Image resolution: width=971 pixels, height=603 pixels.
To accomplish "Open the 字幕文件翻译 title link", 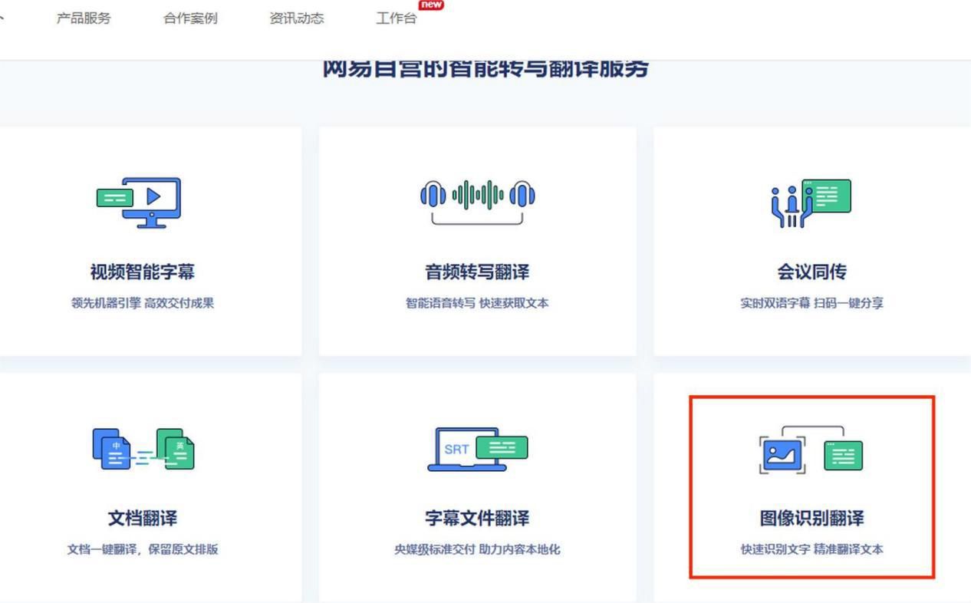I will point(477,519).
